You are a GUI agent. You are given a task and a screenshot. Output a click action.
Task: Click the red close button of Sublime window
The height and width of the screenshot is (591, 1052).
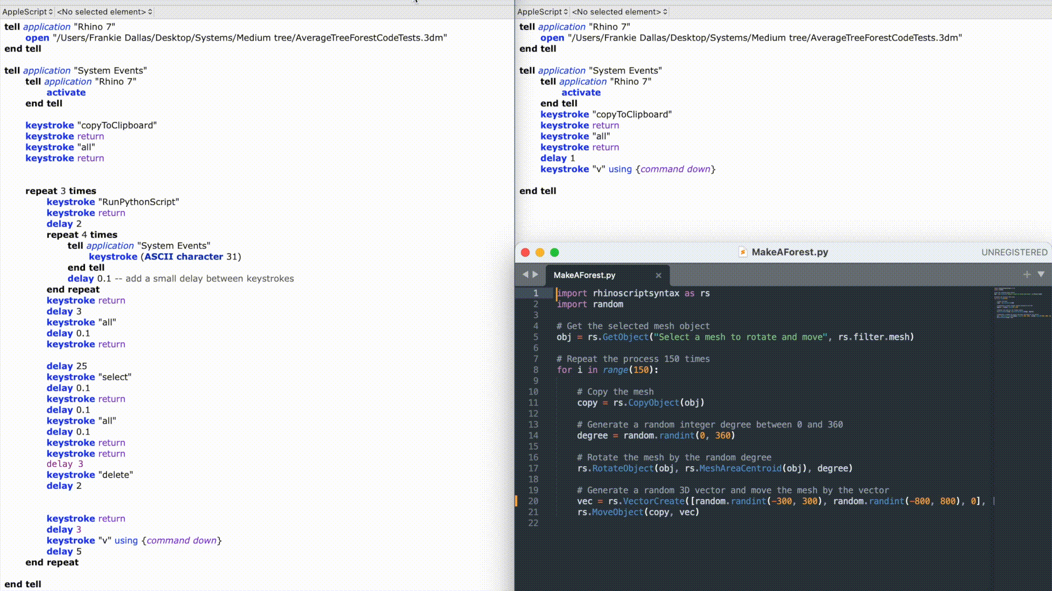point(525,252)
